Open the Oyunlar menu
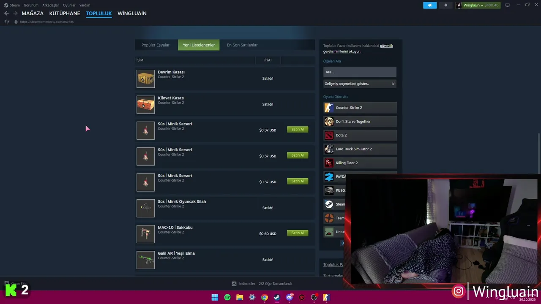The width and height of the screenshot is (541, 304). (69, 5)
